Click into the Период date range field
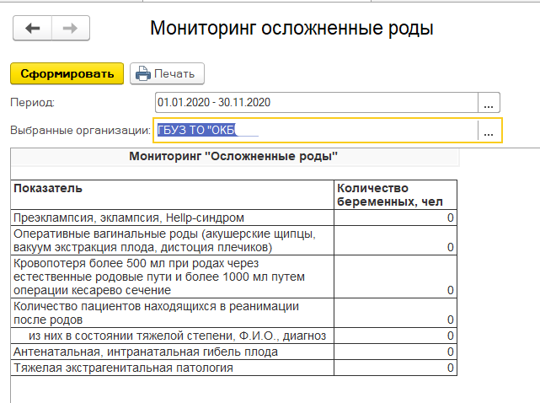 (315, 102)
